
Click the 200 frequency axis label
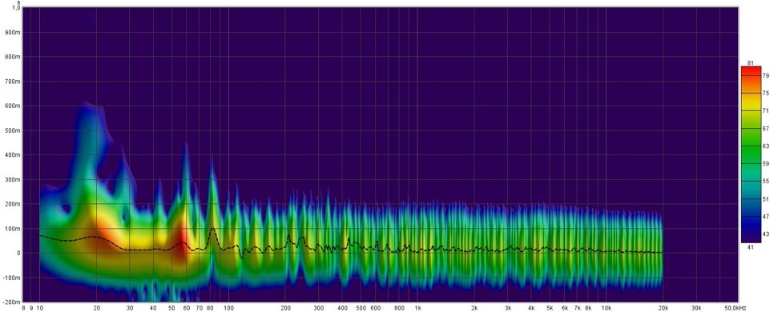[x=286, y=307]
